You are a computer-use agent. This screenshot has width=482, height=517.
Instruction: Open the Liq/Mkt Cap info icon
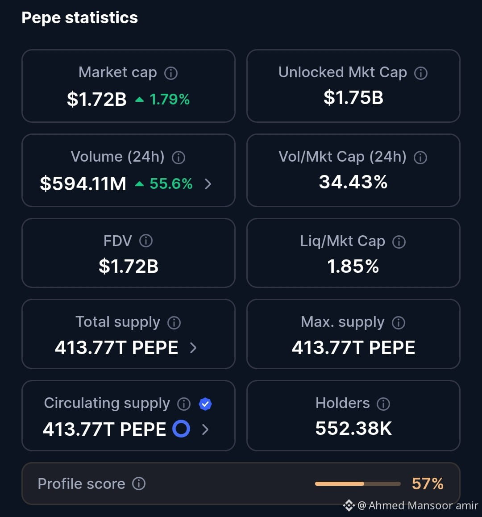pos(399,242)
